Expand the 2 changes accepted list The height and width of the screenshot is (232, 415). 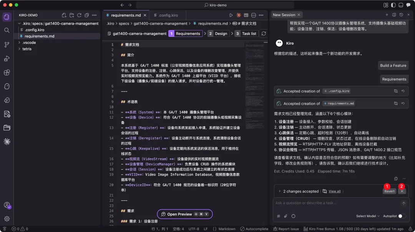[279, 191]
